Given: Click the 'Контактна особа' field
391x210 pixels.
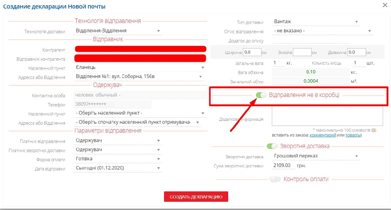Looking at the screenshot, I should coord(140,95).
